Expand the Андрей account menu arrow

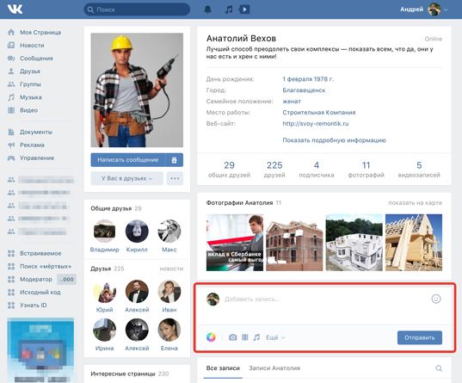click(x=446, y=9)
